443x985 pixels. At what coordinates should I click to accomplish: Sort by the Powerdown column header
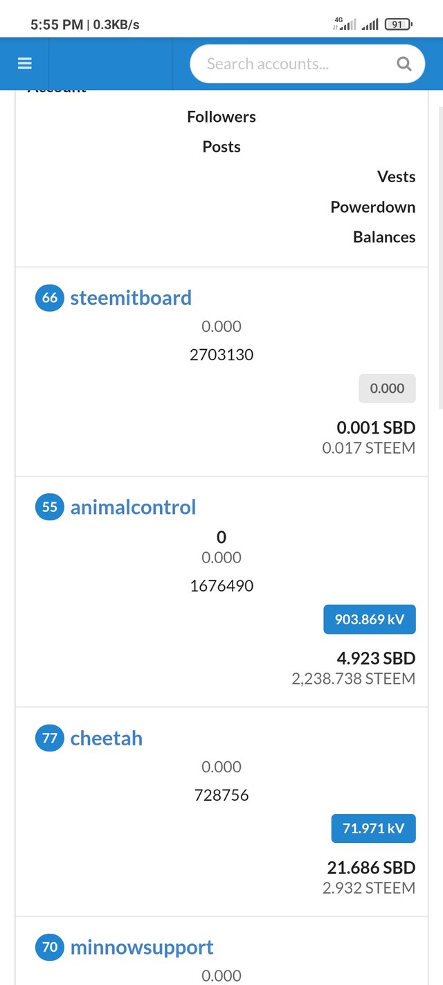tap(372, 207)
